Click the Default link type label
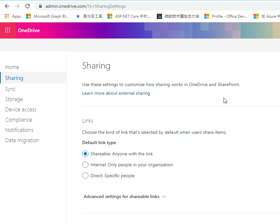Viewport: 280px width, 224px height. 99,142
